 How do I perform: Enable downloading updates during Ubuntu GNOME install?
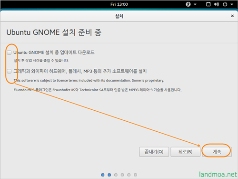point(9,53)
